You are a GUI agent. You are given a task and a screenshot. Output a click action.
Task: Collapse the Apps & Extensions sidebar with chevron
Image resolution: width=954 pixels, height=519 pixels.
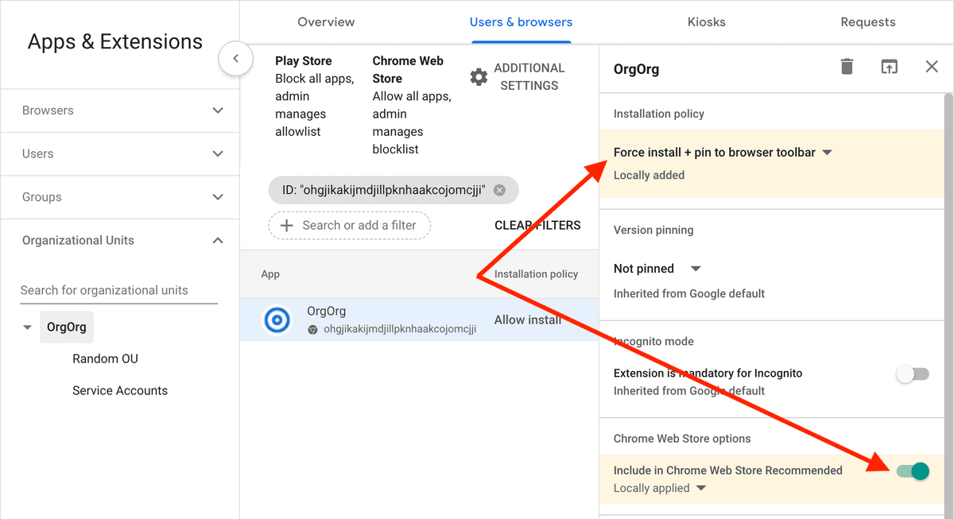pos(235,59)
